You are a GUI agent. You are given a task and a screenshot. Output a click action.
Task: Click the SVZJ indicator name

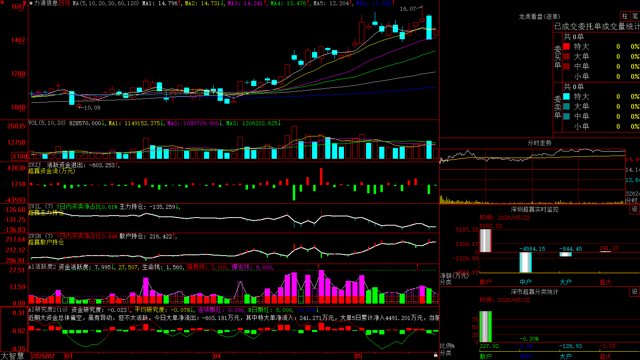click(x=35, y=165)
